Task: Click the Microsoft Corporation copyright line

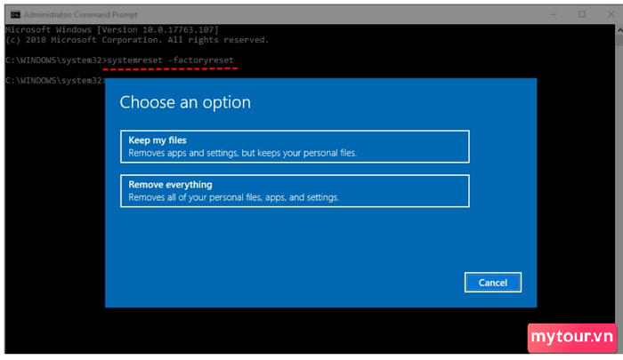Action: pyautogui.click(x=137, y=40)
